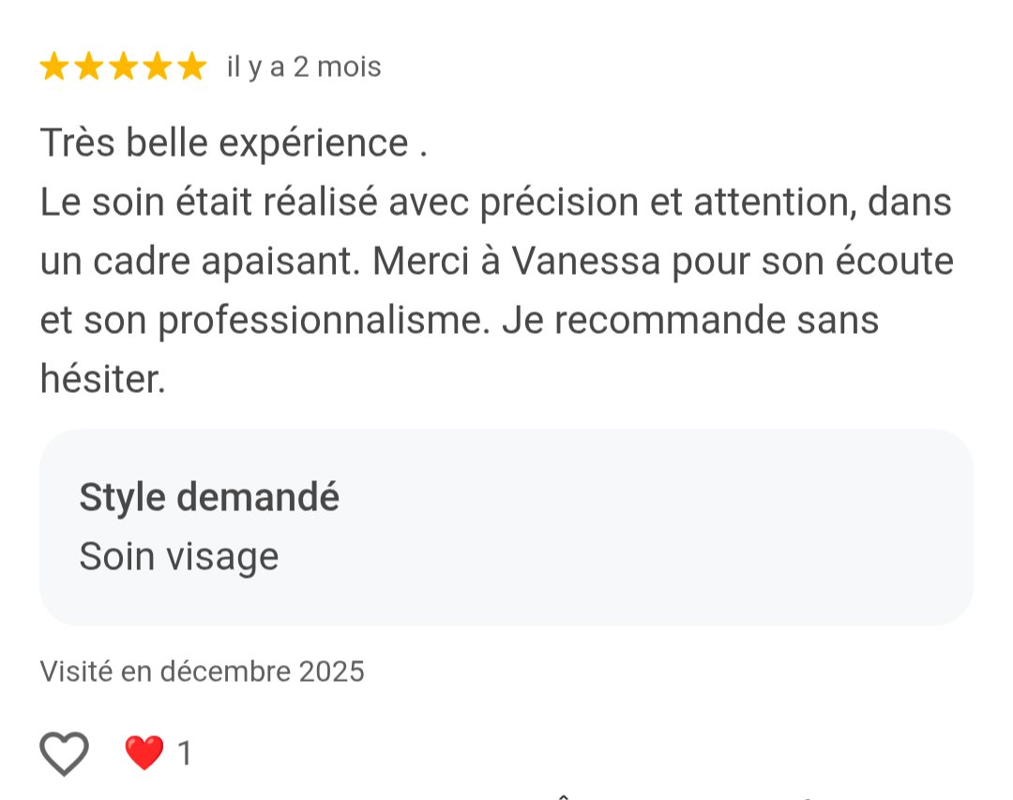Viewport: 1013px width, 800px height.
Task: Click the "Style demandé" heading
Action: coord(209,497)
